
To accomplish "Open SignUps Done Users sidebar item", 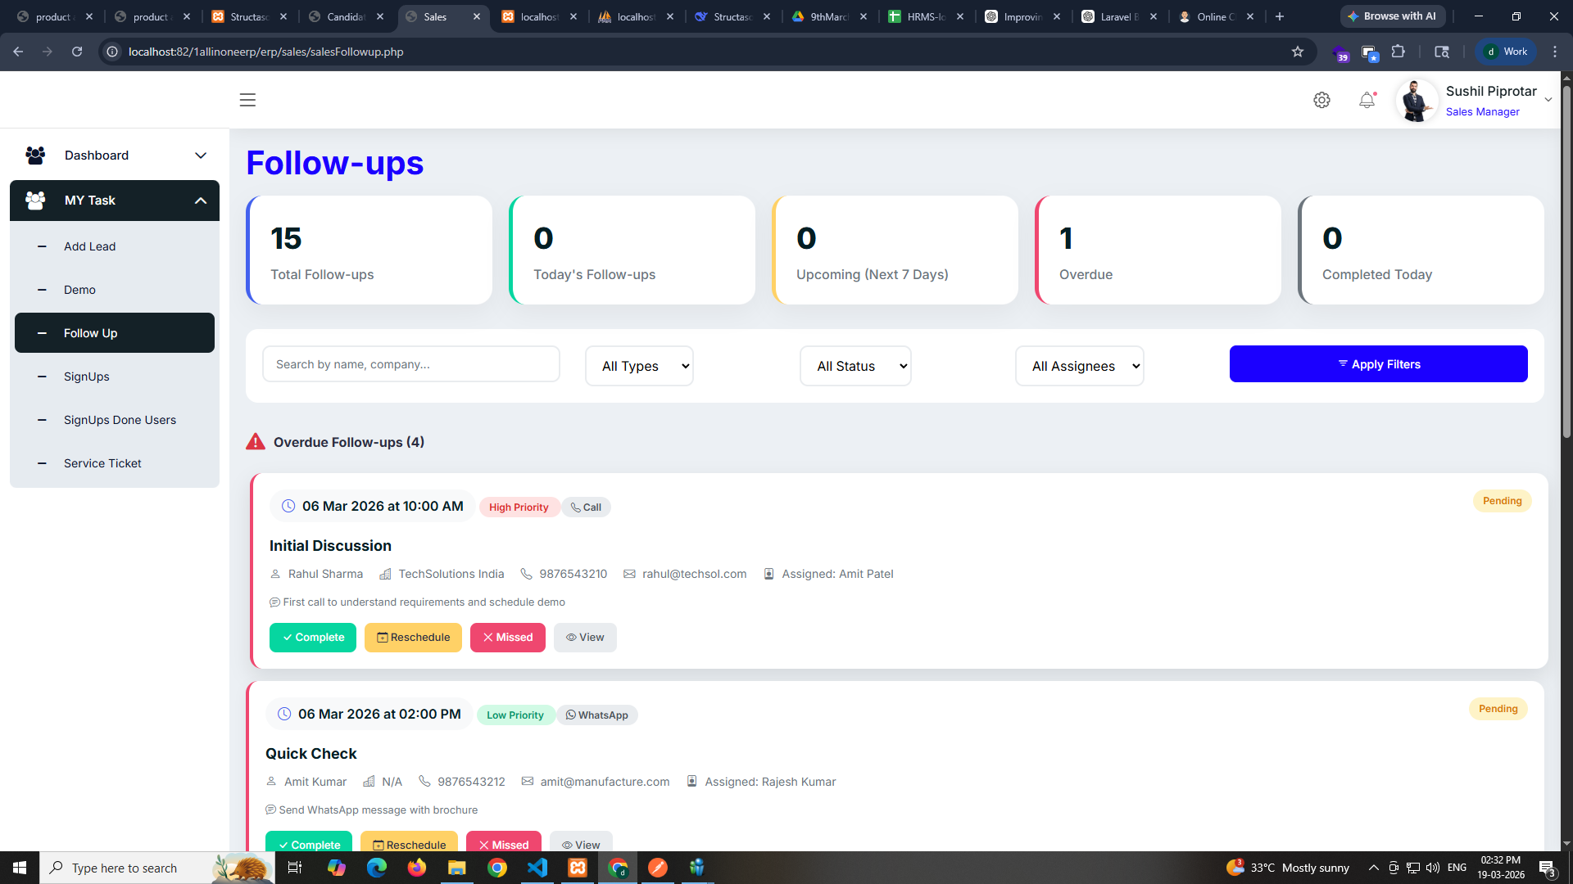I will (x=115, y=420).
